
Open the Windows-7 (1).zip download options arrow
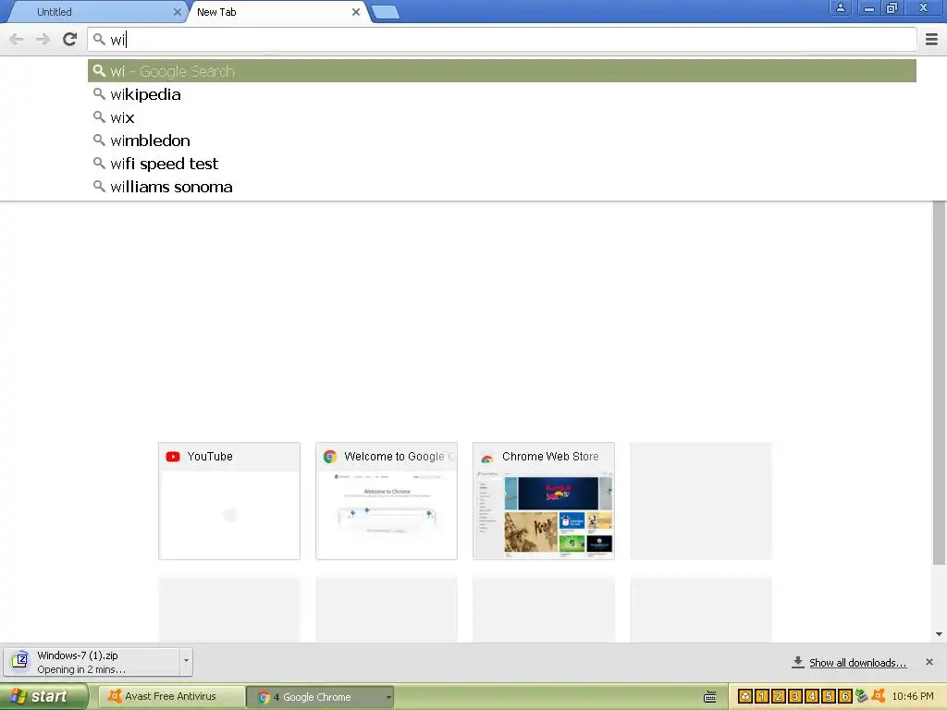[x=186, y=661]
